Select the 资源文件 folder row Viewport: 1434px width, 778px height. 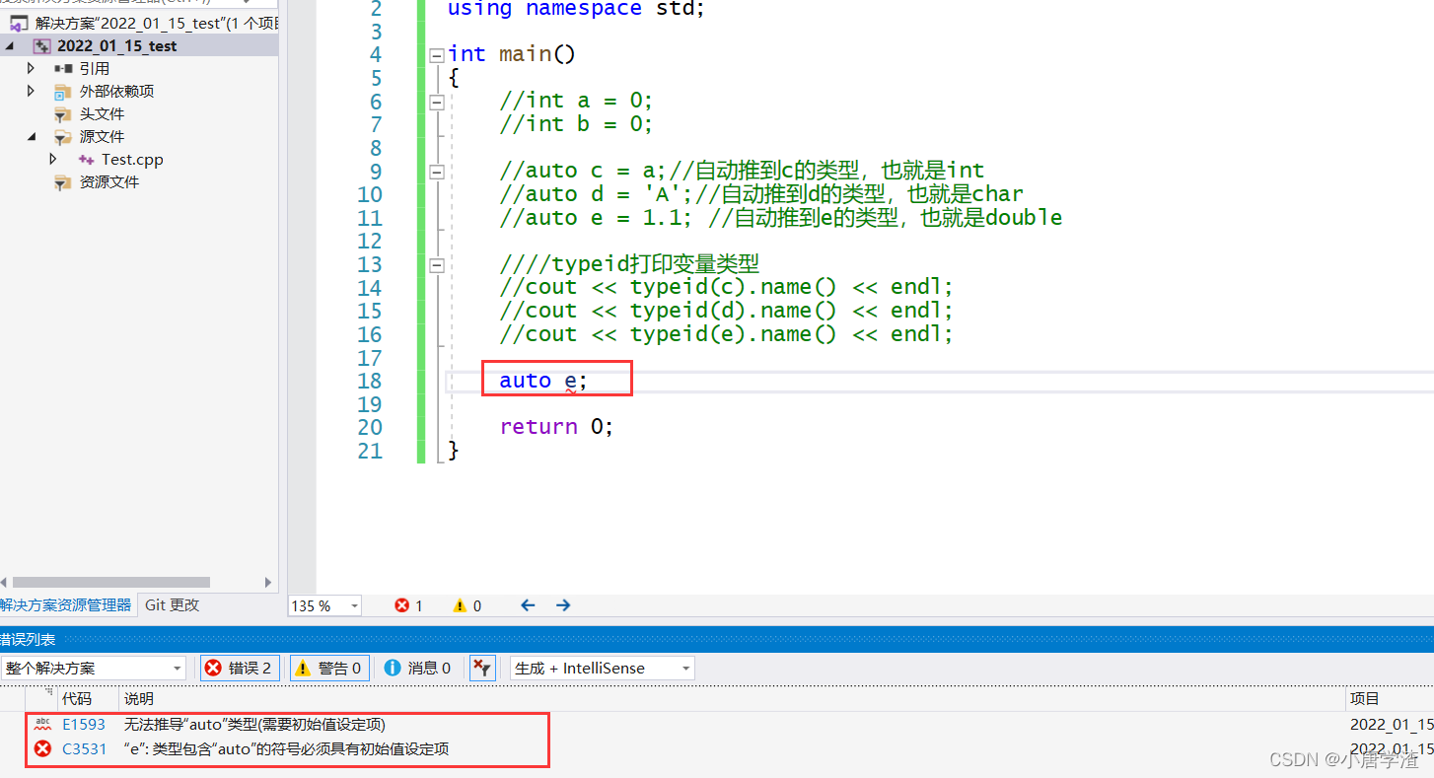click(108, 182)
